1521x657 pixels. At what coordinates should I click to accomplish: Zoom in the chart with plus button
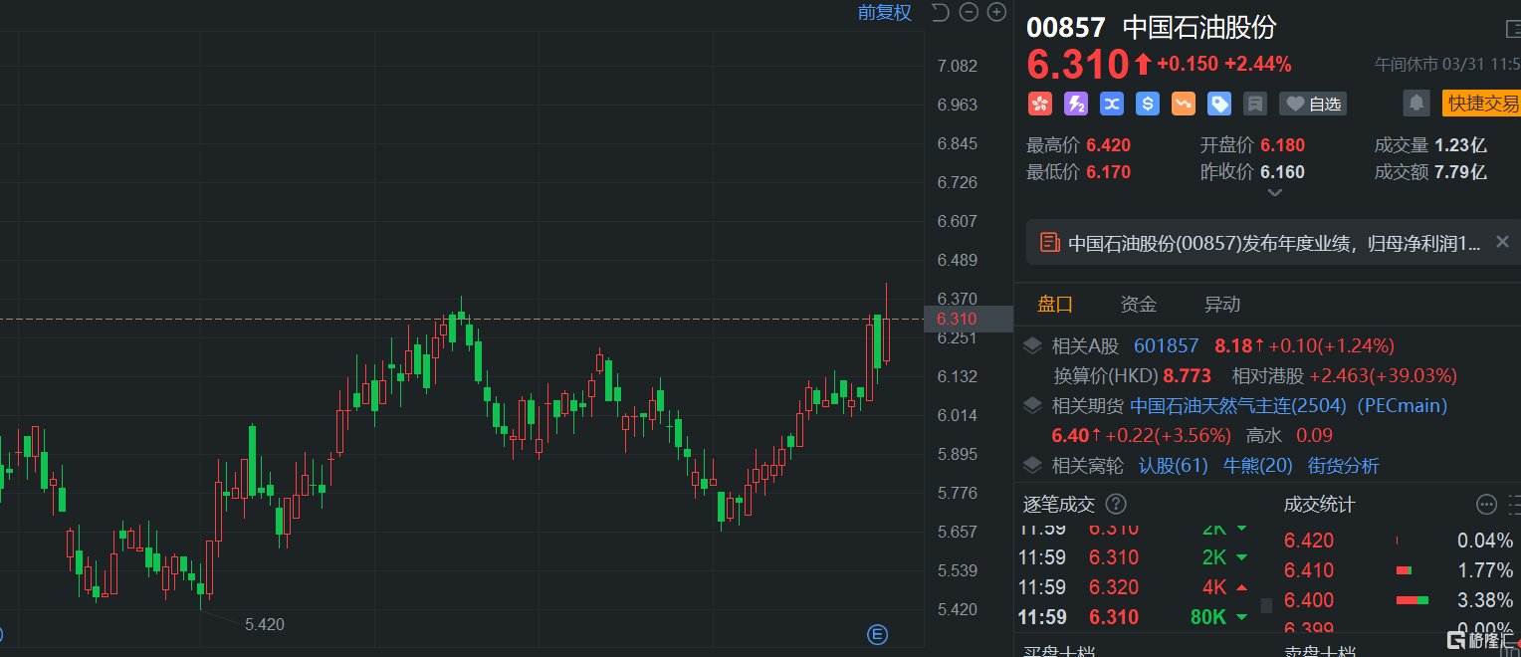click(996, 13)
